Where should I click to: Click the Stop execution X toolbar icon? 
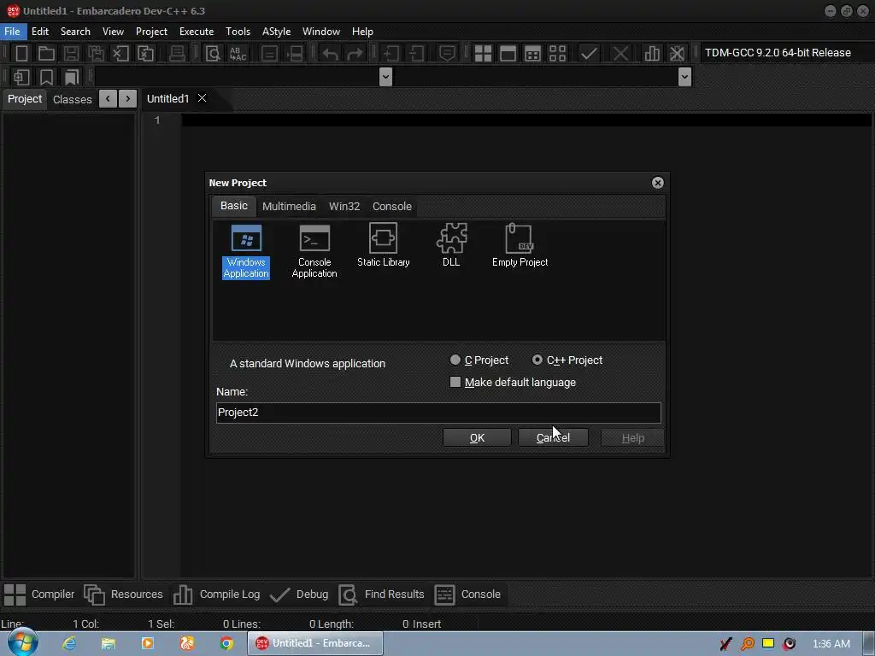[x=620, y=54]
